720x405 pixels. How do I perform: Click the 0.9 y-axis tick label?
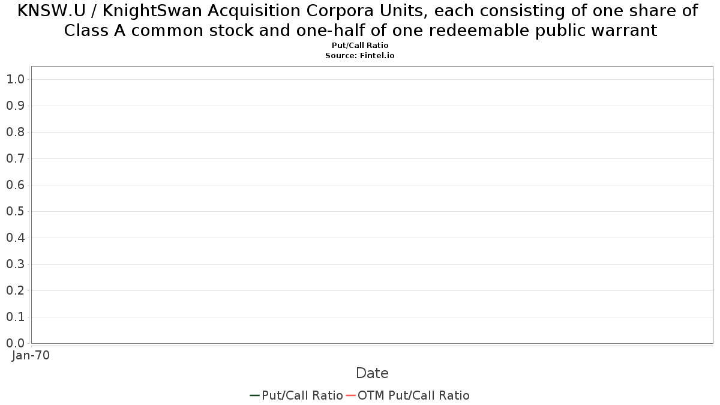(15, 106)
